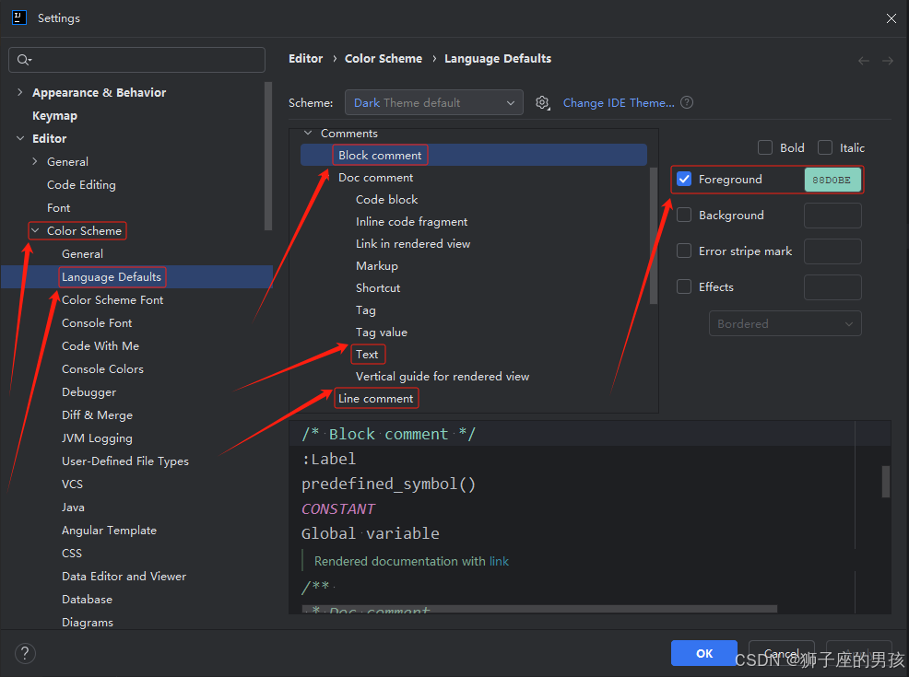
Task: Open the Font settings page
Action: [59, 207]
